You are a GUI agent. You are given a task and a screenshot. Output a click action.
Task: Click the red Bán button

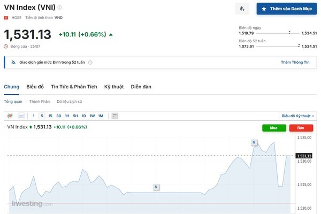click(301, 128)
